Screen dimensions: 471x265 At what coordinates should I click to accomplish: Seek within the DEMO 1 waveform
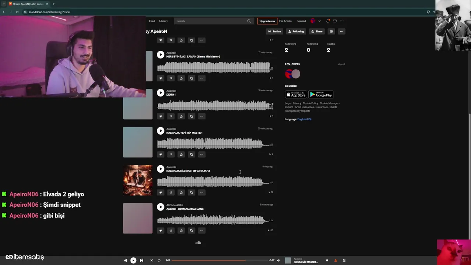tap(215, 106)
